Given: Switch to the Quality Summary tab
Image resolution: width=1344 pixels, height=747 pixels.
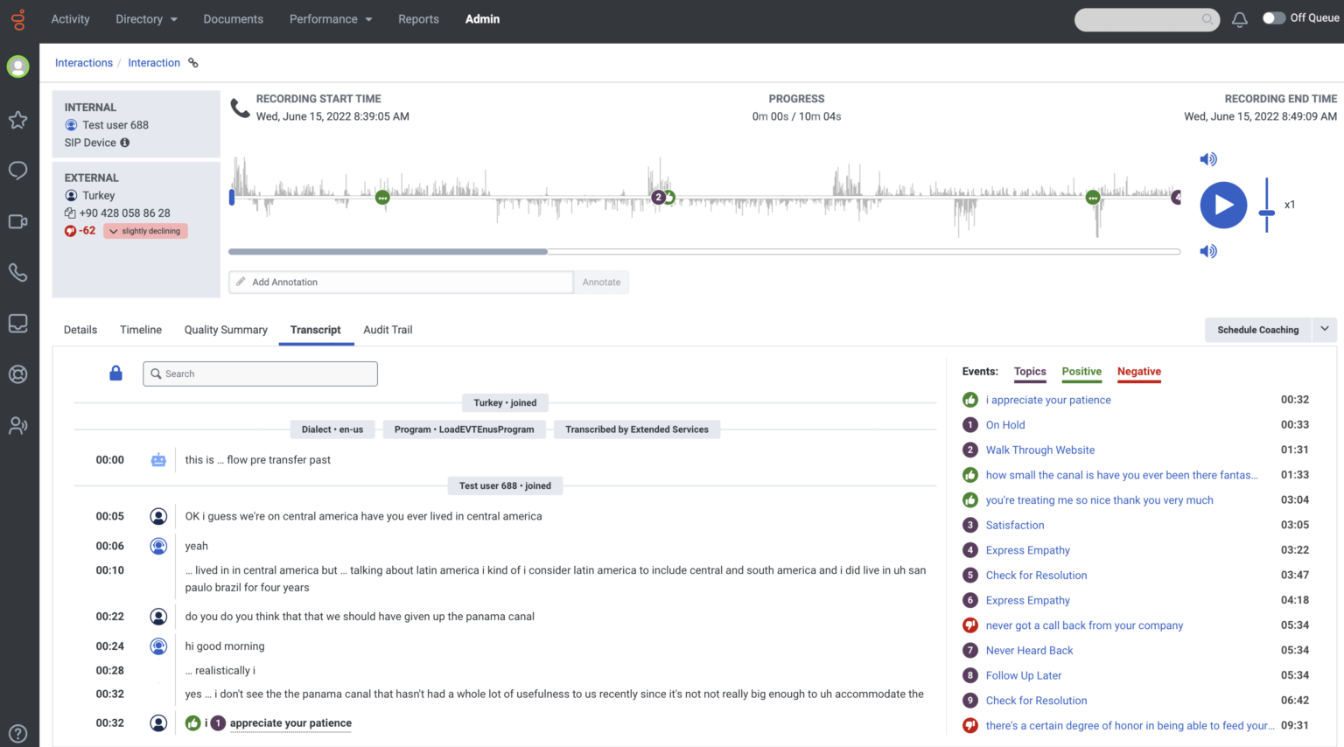Looking at the screenshot, I should pos(226,330).
